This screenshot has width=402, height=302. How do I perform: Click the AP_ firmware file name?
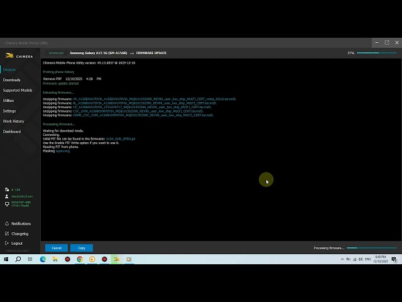click(155, 99)
